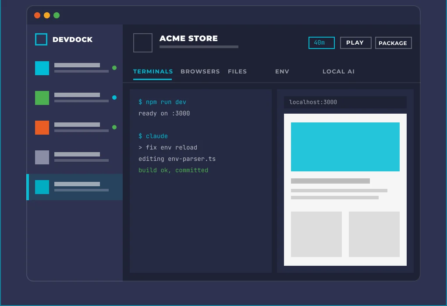The height and width of the screenshot is (306, 447).
Task: Click the cyan hero banner in preview
Action: 345,147
